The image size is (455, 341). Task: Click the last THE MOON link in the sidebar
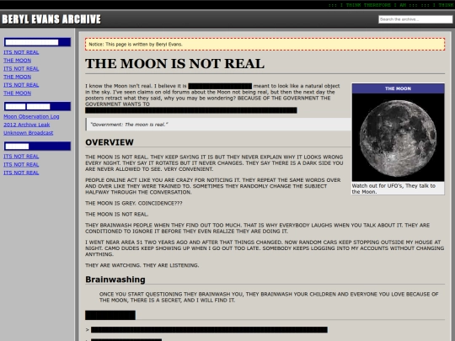17,93
